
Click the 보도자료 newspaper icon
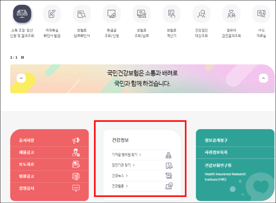pyautogui.click(x=76, y=164)
